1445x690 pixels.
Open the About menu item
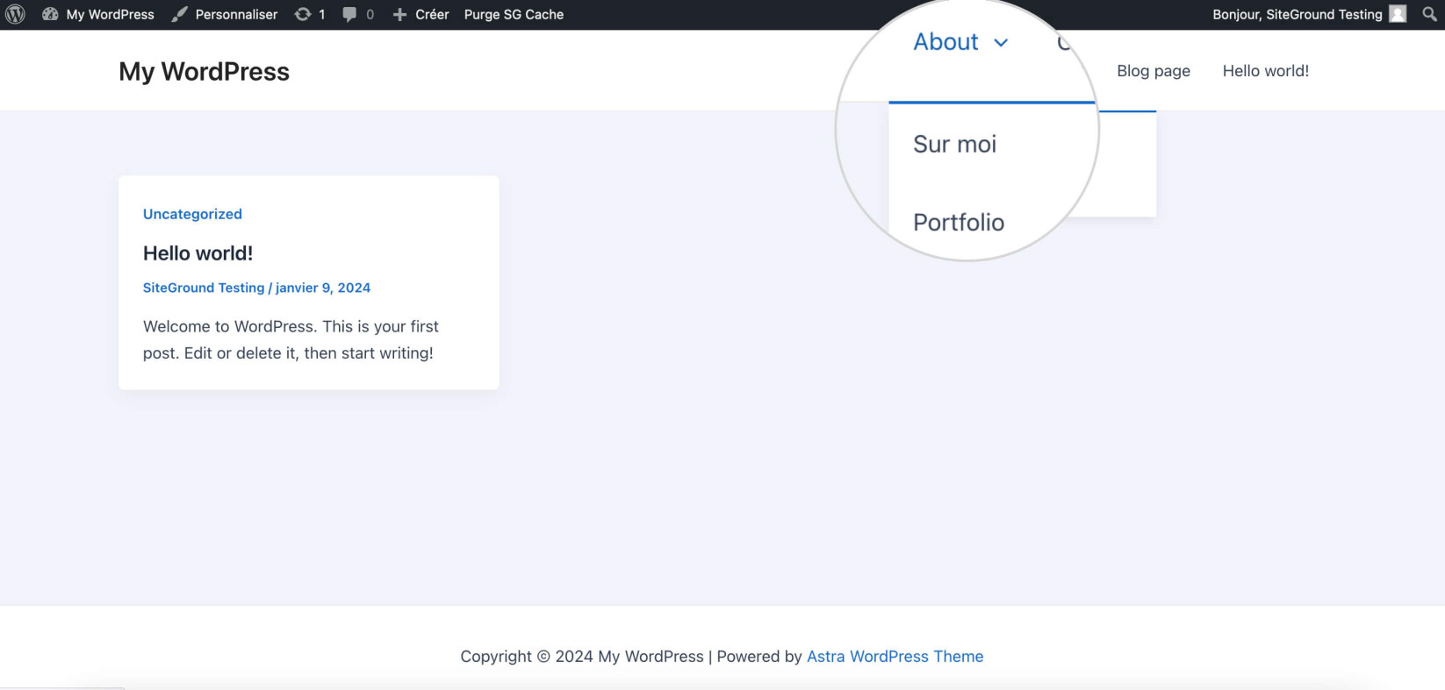(x=945, y=42)
